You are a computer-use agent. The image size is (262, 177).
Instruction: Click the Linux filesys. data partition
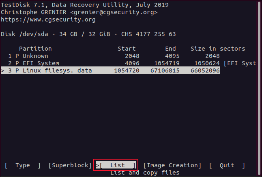tap(57, 70)
